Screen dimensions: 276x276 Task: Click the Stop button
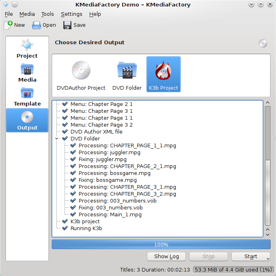coord(208,257)
